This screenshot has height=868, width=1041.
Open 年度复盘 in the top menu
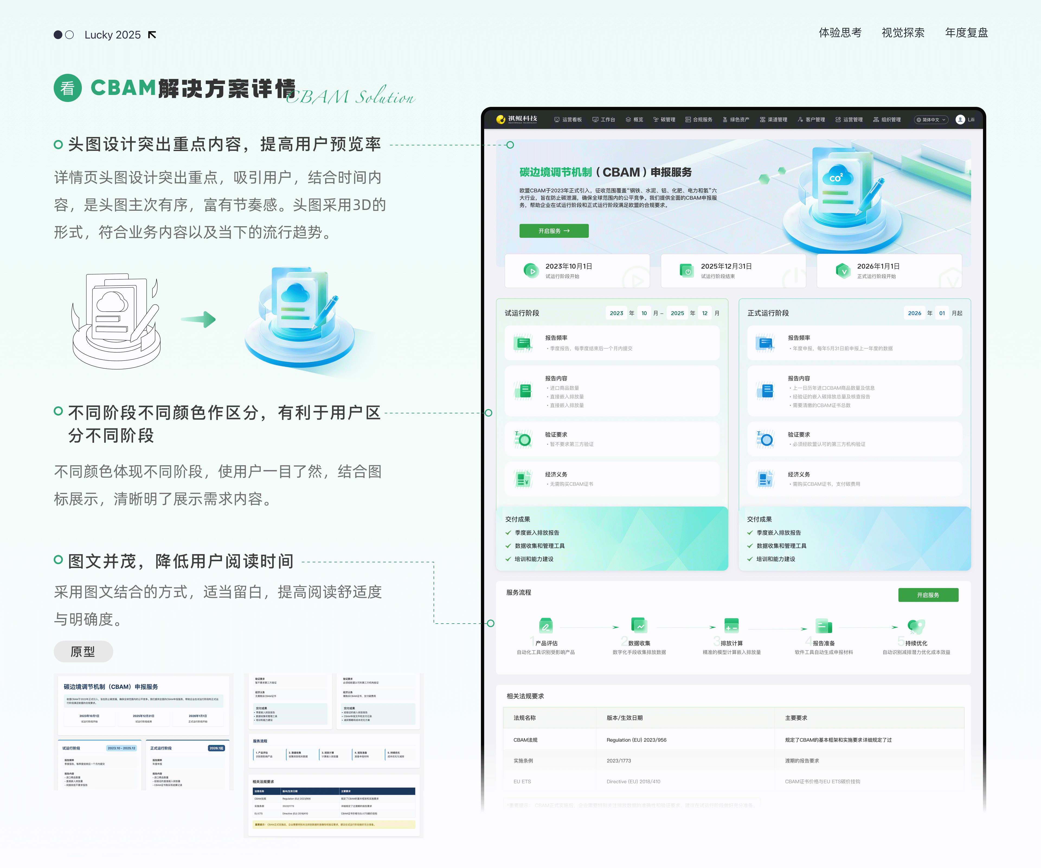coord(966,33)
